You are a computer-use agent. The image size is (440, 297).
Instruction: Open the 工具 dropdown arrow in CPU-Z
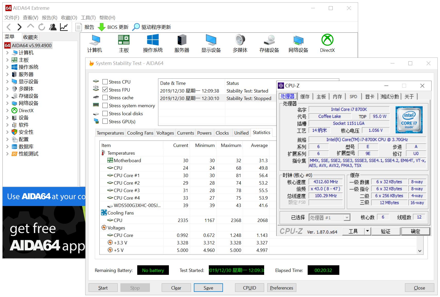(367, 231)
